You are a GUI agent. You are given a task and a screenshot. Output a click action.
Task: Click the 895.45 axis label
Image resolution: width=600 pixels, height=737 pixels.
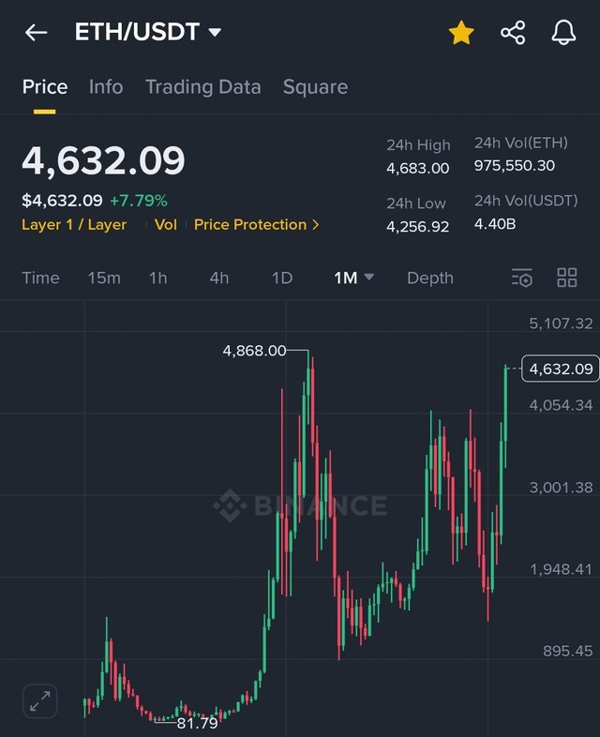567,651
